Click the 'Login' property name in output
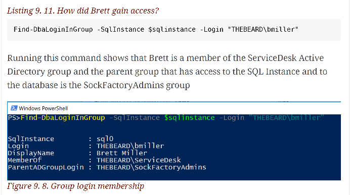350x195 pixels. (x=18, y=146)
